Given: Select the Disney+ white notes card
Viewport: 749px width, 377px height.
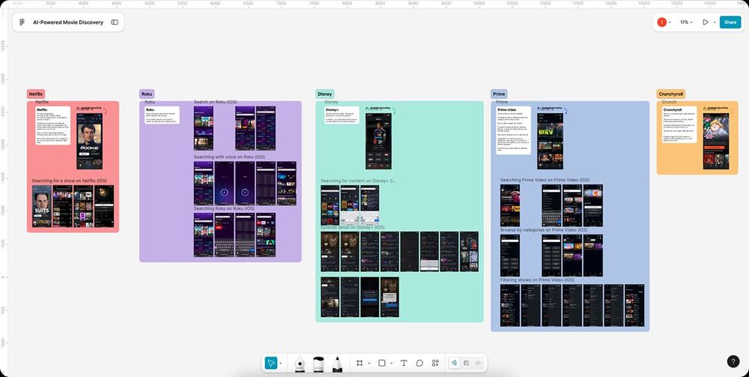Looking at the screenshot, I should pos(342,115).
